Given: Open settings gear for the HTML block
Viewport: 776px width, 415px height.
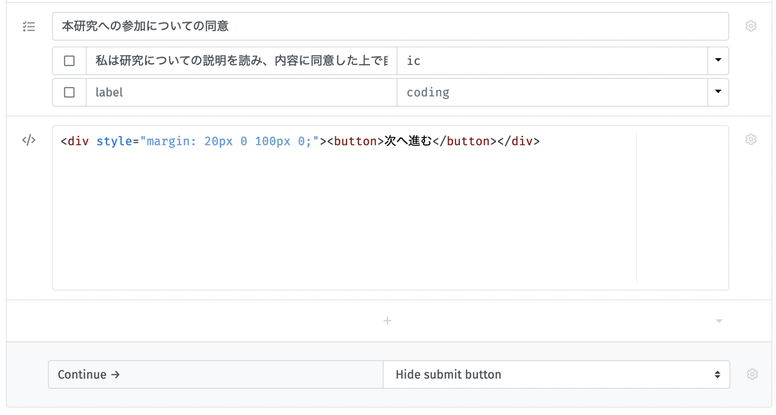Looking at the screenshot, I should tap(751, 139).
